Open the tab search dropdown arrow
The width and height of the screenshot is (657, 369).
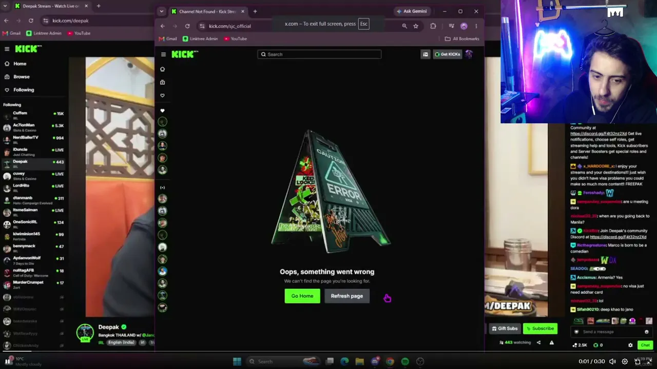[x=162, y=11]
